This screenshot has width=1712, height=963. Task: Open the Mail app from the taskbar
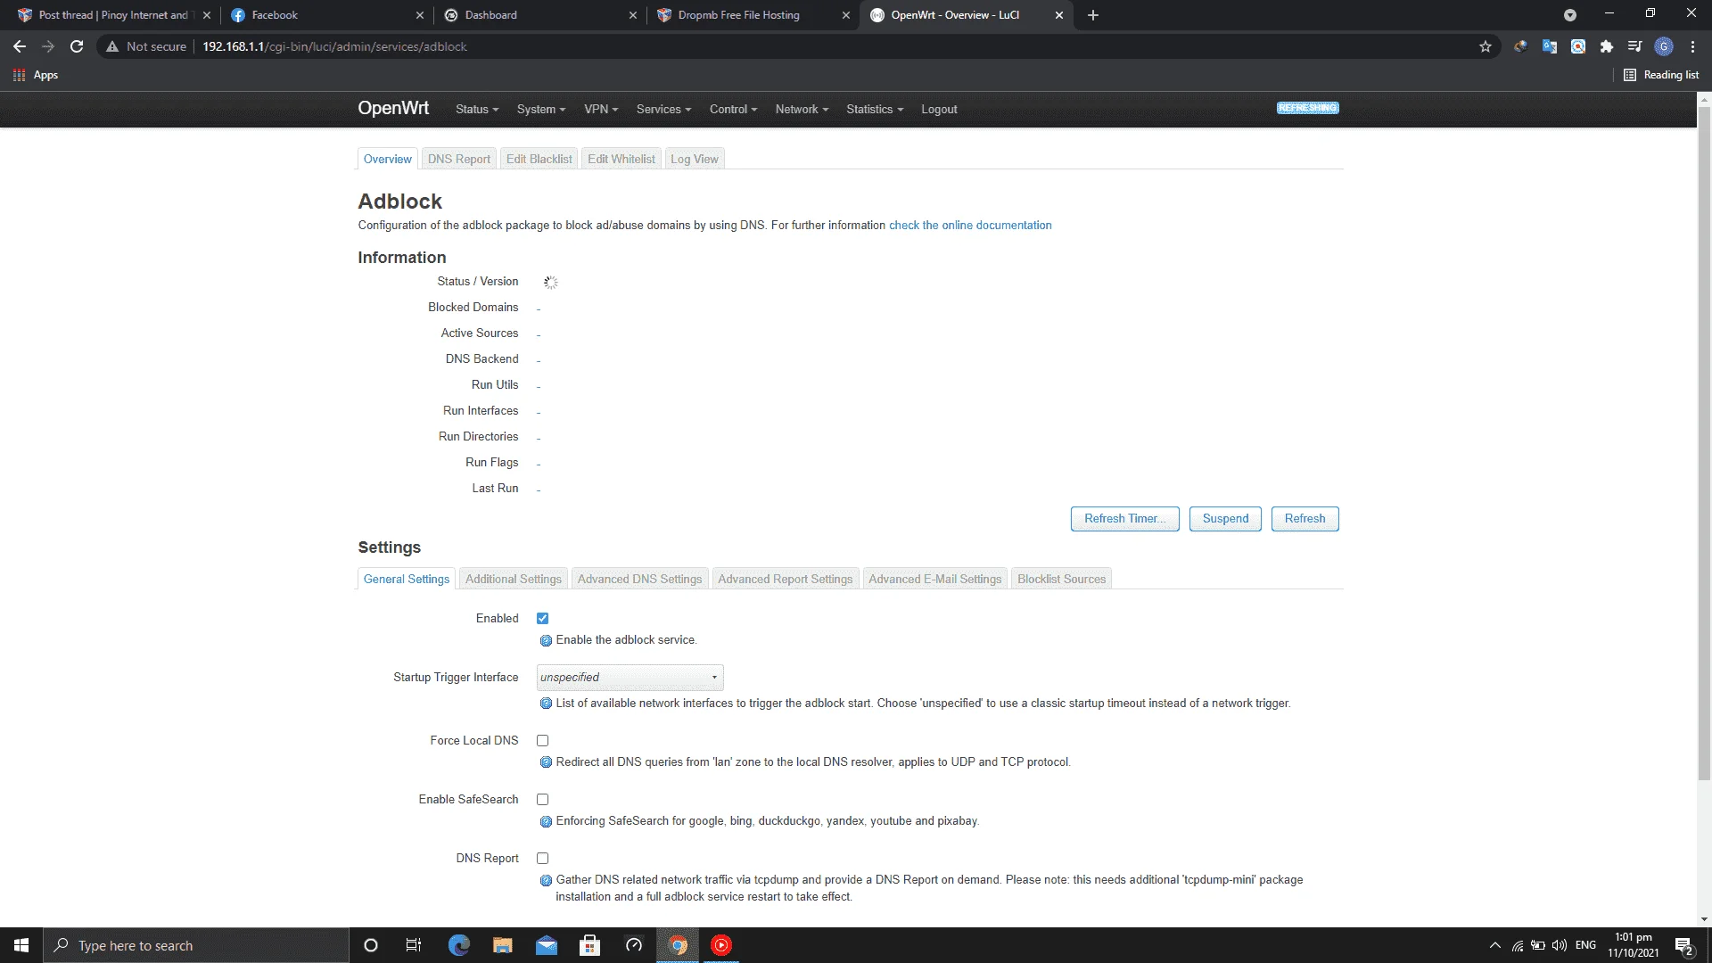point(547,945)
